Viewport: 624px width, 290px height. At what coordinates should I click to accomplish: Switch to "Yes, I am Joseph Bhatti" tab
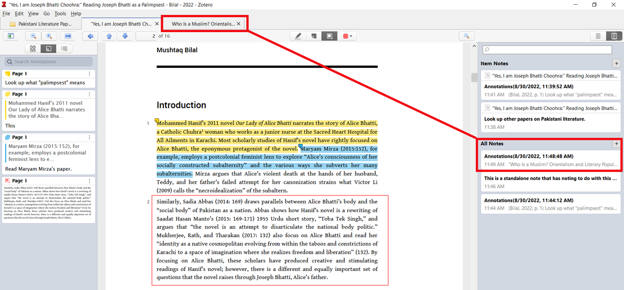coord(121,24)
